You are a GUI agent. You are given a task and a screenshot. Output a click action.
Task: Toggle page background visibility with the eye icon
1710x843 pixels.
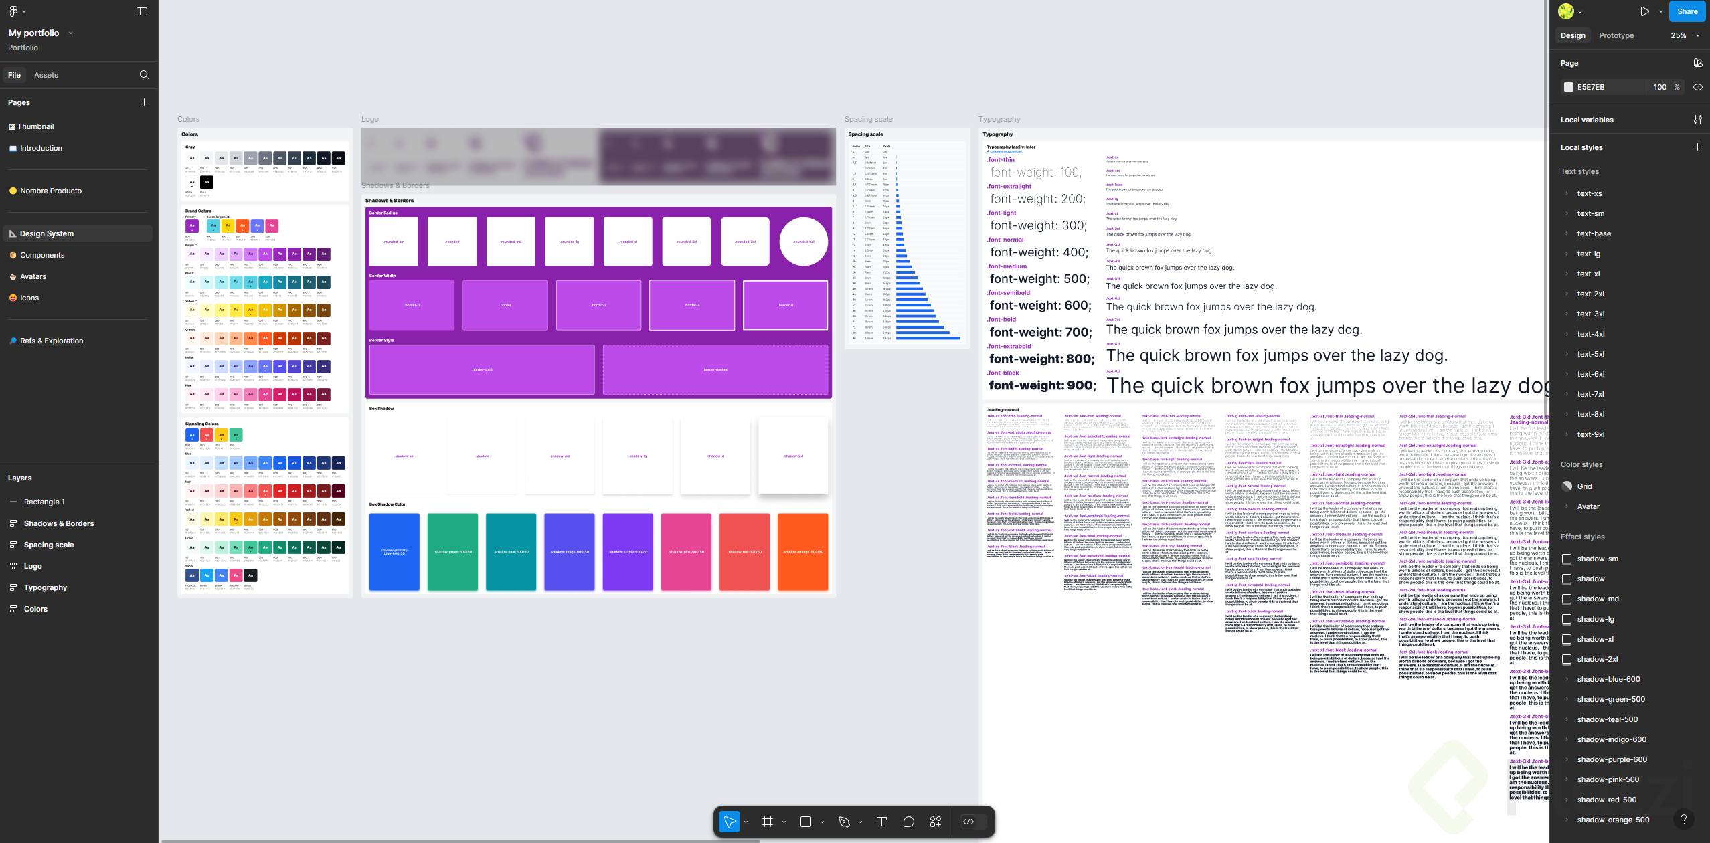click(1698, 87)
